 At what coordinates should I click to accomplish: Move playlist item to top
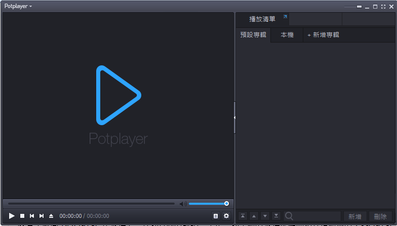243,216
